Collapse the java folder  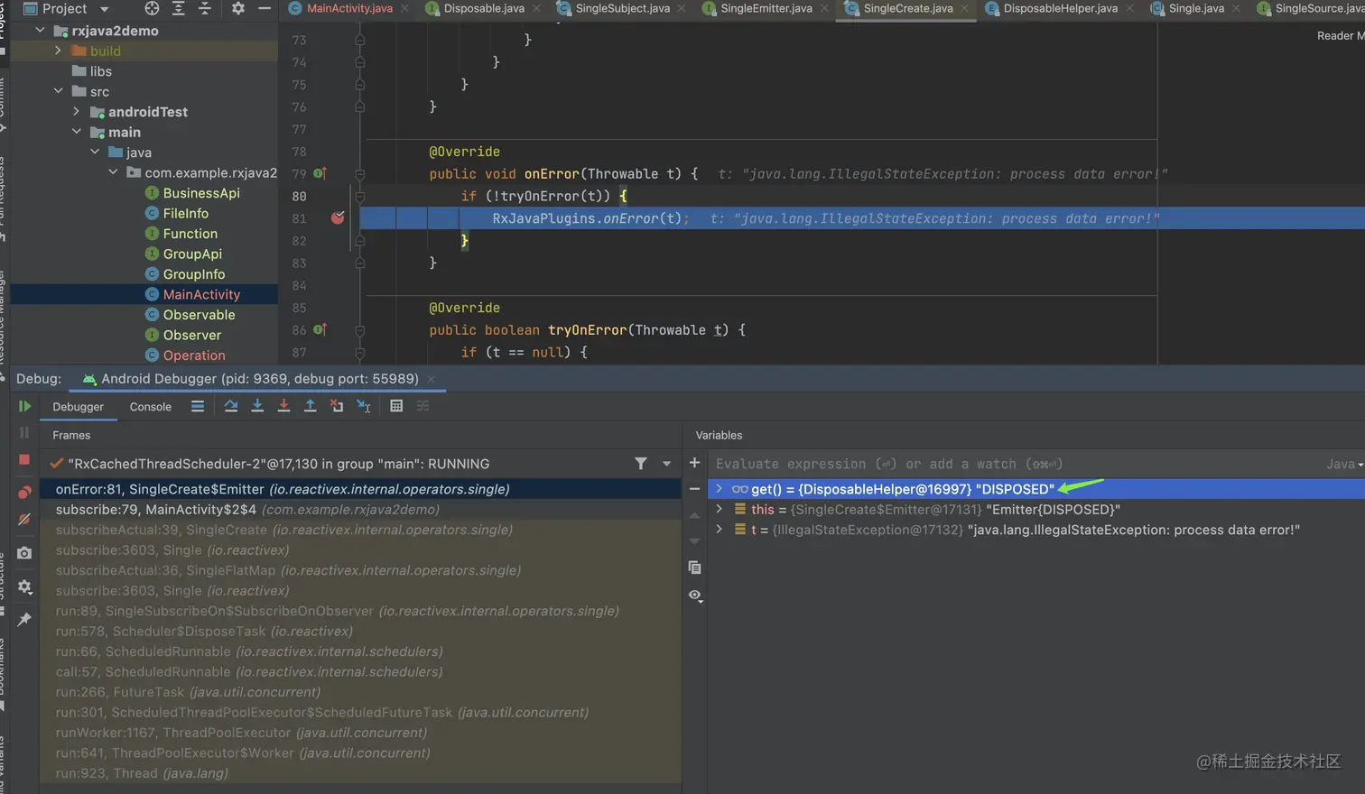94,152
